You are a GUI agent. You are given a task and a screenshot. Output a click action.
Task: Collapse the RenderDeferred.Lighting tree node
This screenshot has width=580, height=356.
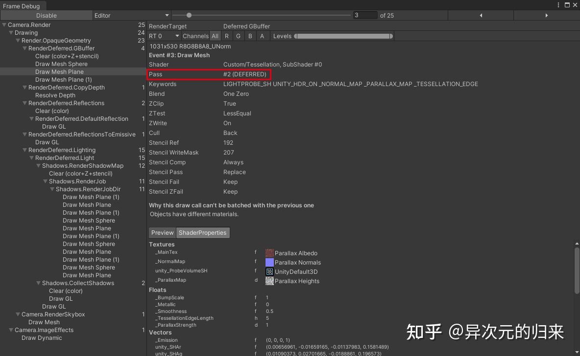coord(24,150)
